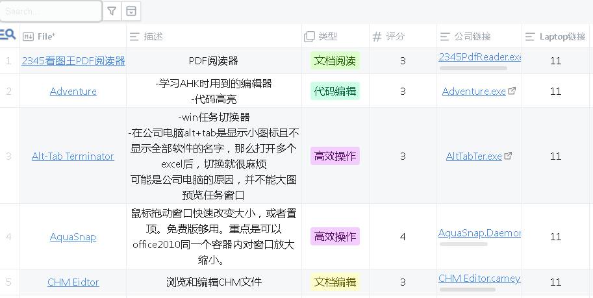
Task: Select row number 4 for AquaSnap
Action: click(9, 237)
